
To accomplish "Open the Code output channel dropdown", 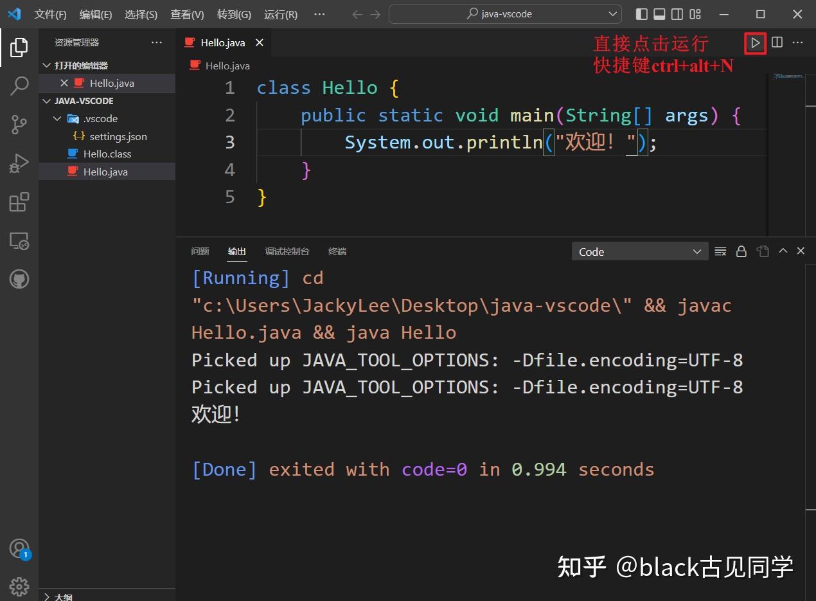I will pos(639,251).
